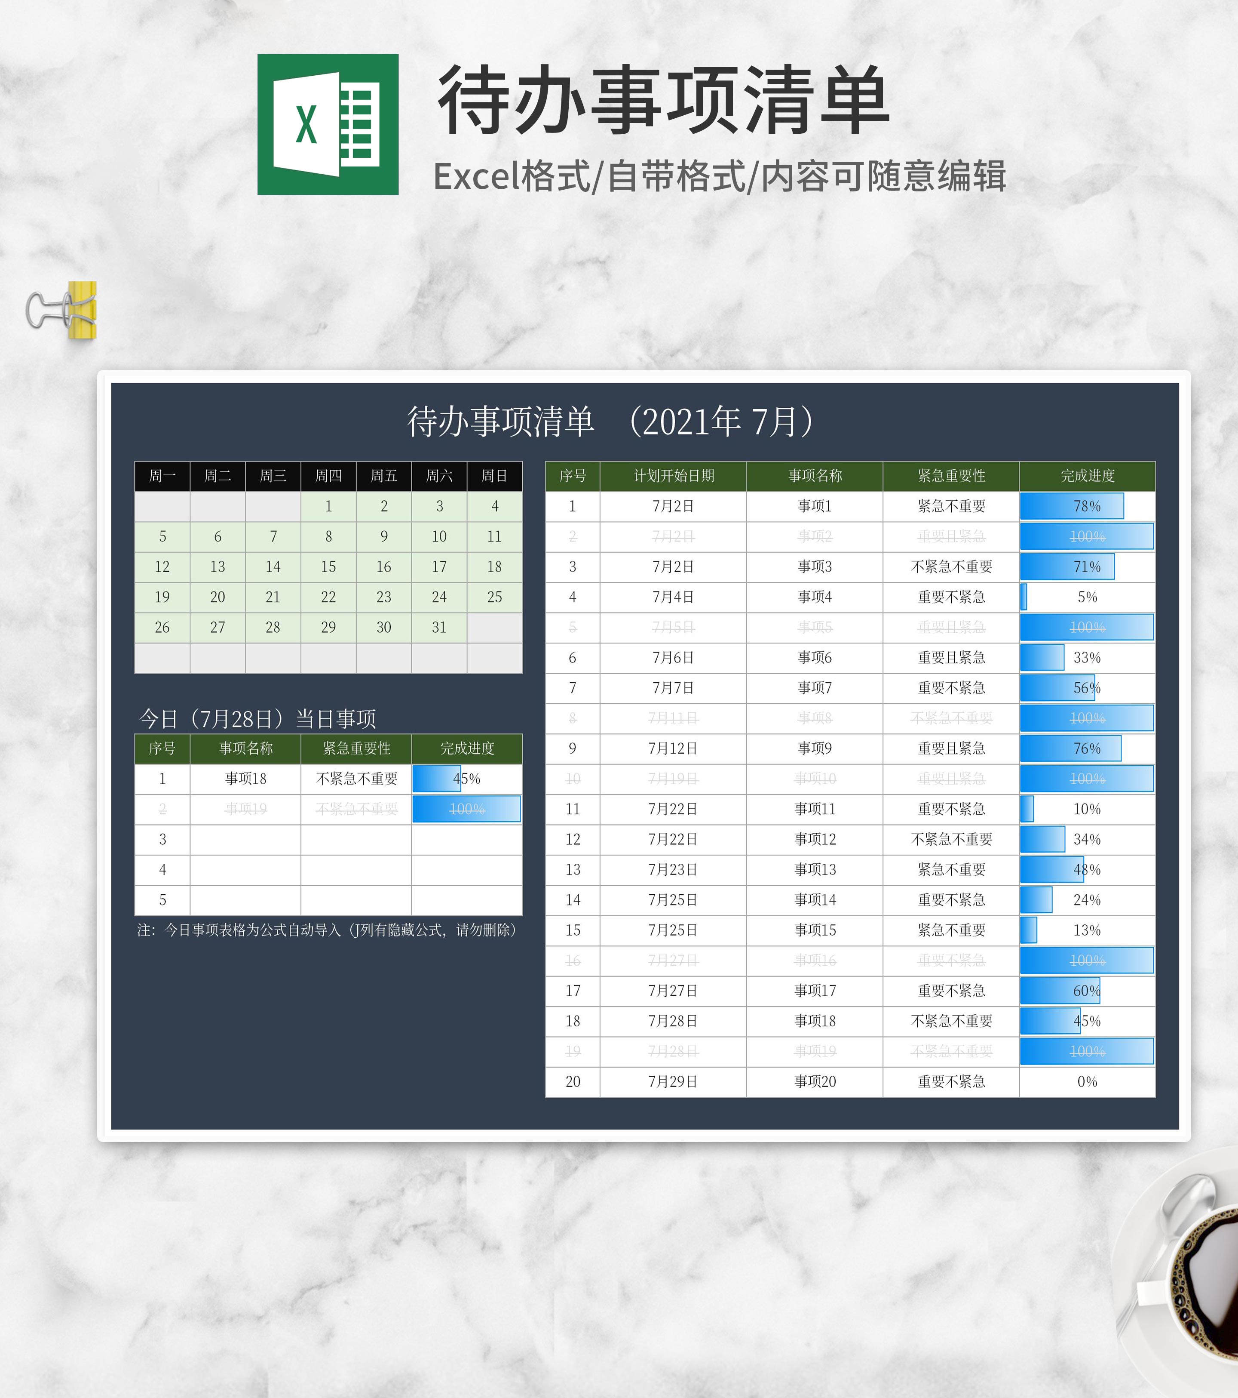The height and width of the screenshot is (1398, 1238).
Task: Select the 计划开始日期 column header
Action: 673,477
